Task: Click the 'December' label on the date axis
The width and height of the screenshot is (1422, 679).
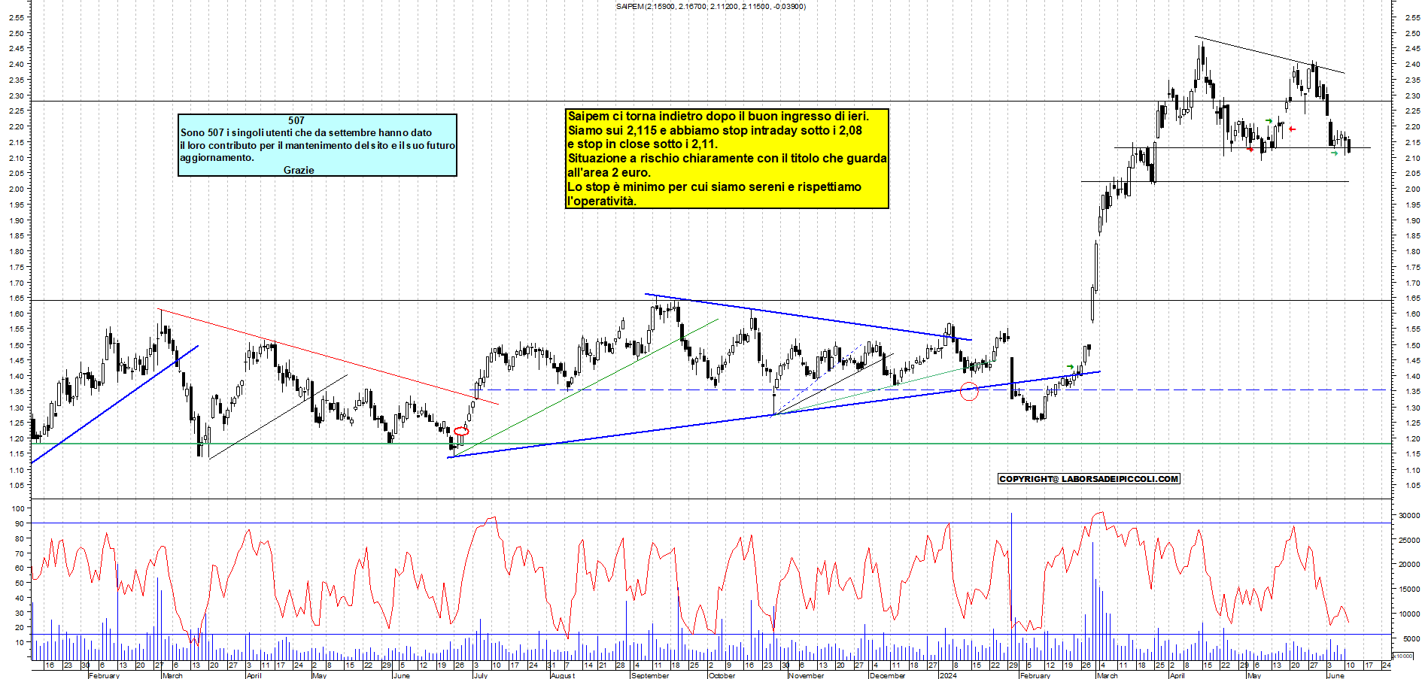Action: [888, 675]
